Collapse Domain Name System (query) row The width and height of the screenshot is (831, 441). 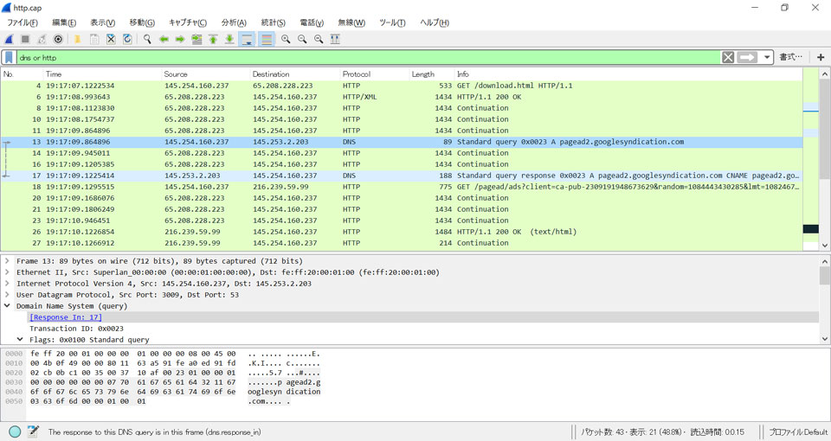click(7, 306)
